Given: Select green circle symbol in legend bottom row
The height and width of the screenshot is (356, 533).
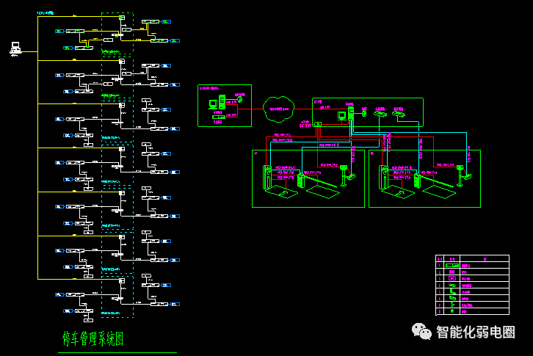Looking at the screenshot, I should [452, 311].
